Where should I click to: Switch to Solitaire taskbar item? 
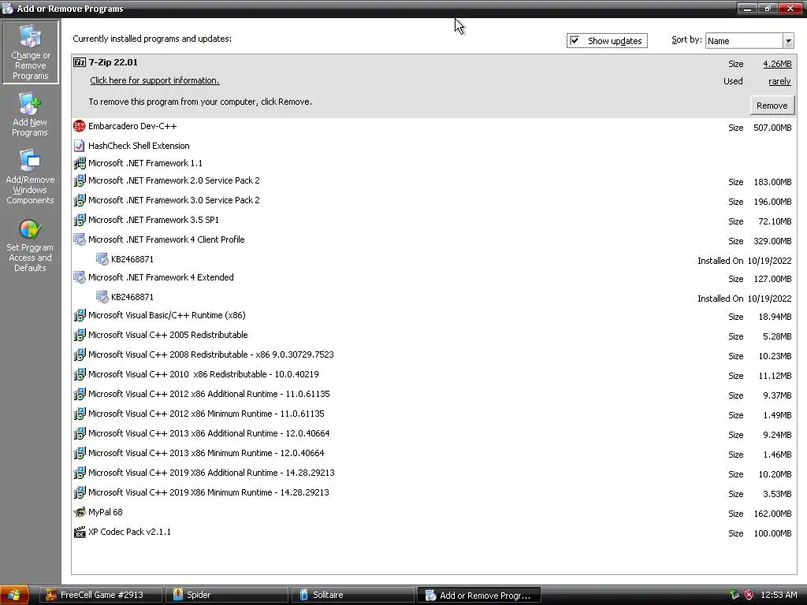pyautogui.click(x=353, y=596)
